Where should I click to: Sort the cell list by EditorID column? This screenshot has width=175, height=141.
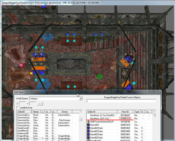pyautogui.click(x=24, y=112)
